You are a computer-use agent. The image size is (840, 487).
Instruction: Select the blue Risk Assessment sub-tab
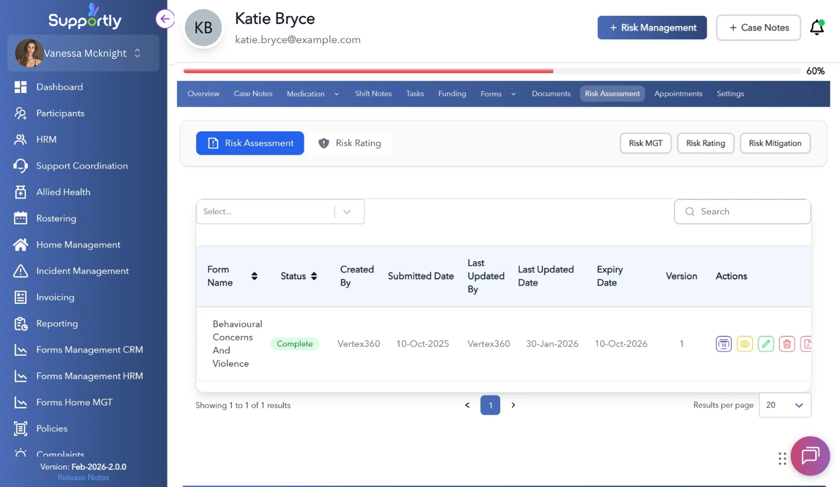pyautogui.click(x=250, y=143)
